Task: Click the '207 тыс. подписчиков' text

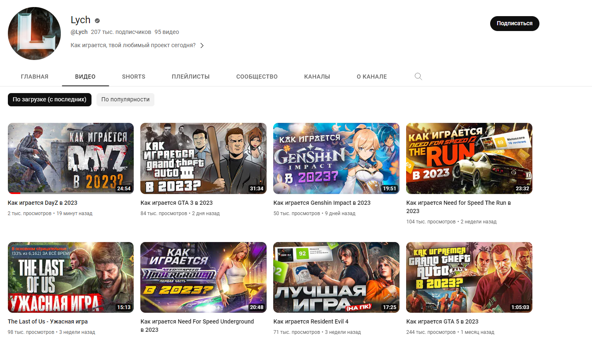Action: [121, 32]
